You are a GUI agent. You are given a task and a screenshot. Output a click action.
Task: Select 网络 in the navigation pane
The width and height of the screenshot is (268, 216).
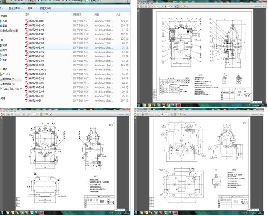coord(3,99)
